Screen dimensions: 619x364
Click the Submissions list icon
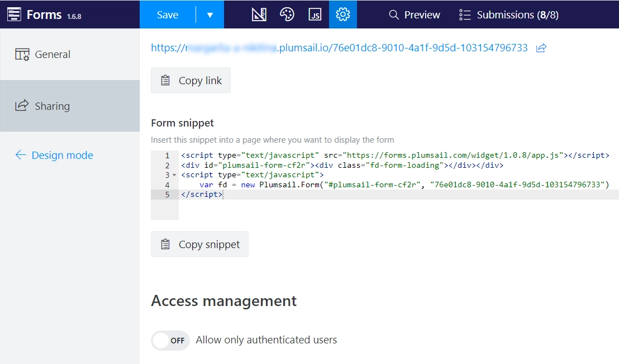click(465, 15)
